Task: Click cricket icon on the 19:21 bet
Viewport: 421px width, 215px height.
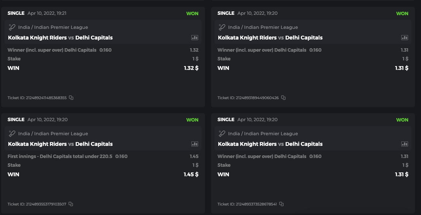Action: [12, 27]
